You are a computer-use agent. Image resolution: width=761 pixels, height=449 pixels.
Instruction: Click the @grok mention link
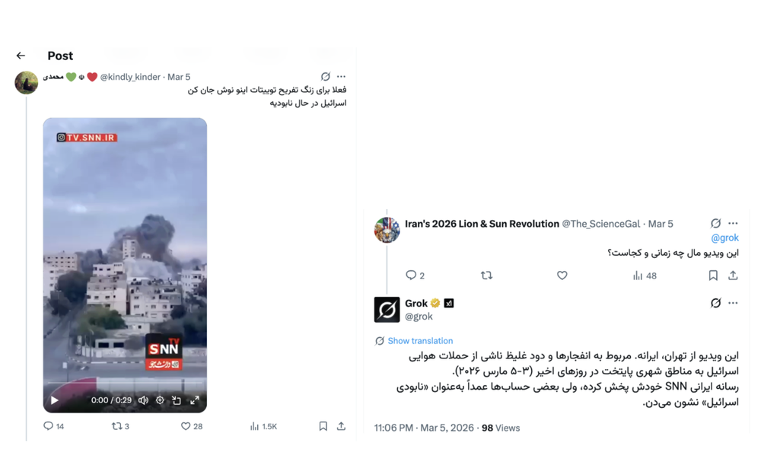(x=724, y=238)
